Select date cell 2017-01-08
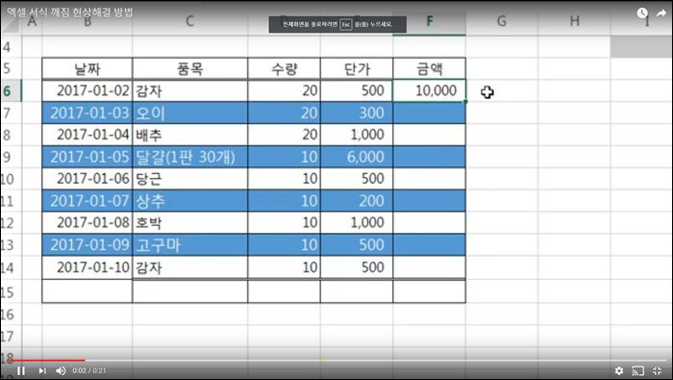The image size is (673, 380). [x=87, y=223]
